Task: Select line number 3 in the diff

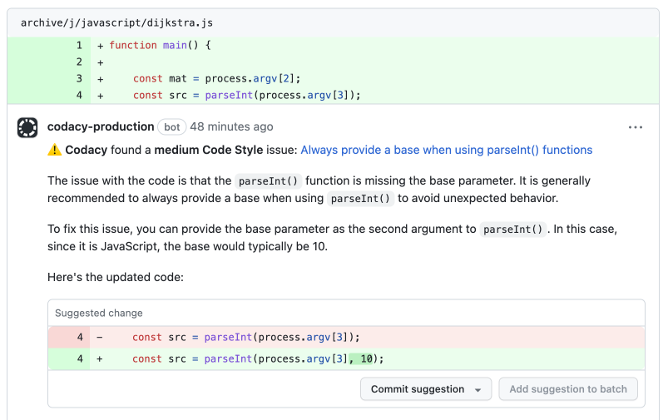Action: point(79,78)
